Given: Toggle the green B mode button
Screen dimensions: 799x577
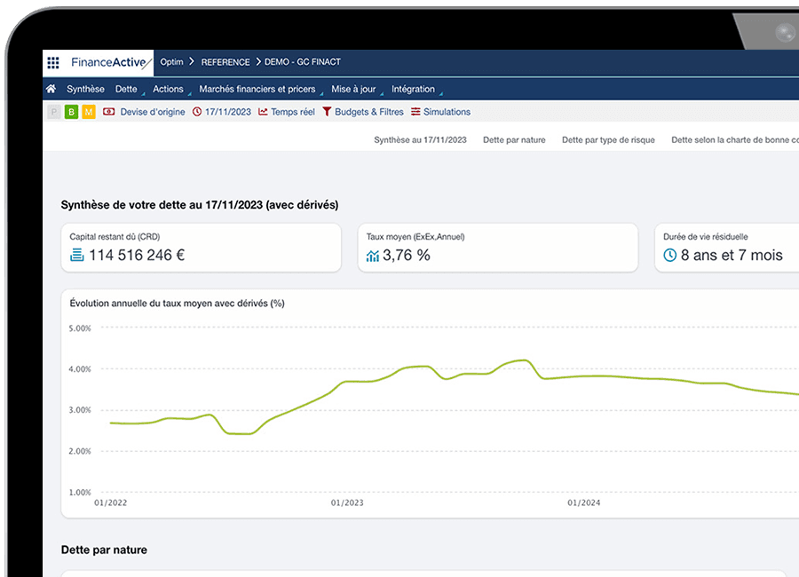Looking at the screenshot, I should coord(71,112).
